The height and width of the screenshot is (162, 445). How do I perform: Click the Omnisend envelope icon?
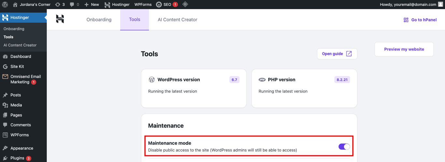(x=5, y=77)
